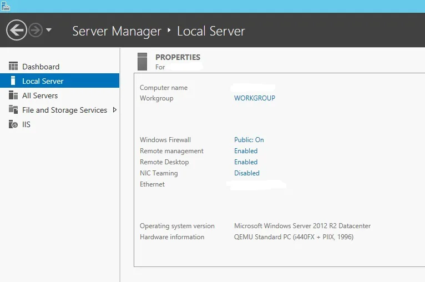
Task: Click the IIS icon in sidebar
Action: tap(13, 124)
